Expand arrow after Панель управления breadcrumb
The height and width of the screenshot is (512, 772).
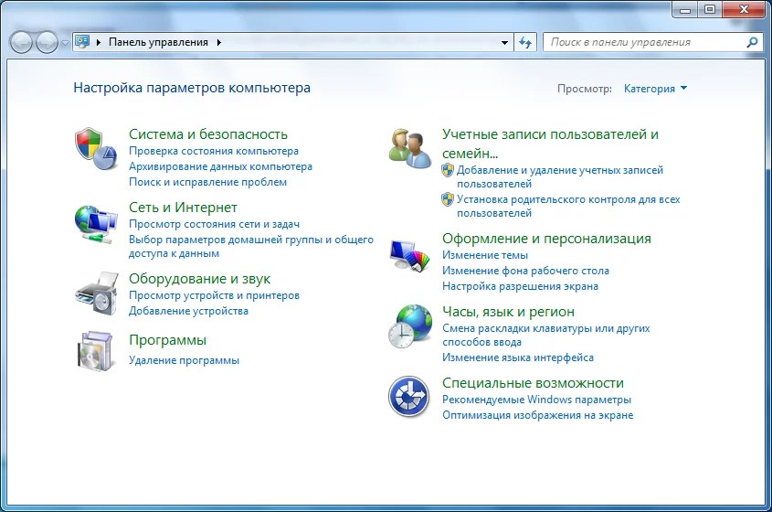point(219,42)
